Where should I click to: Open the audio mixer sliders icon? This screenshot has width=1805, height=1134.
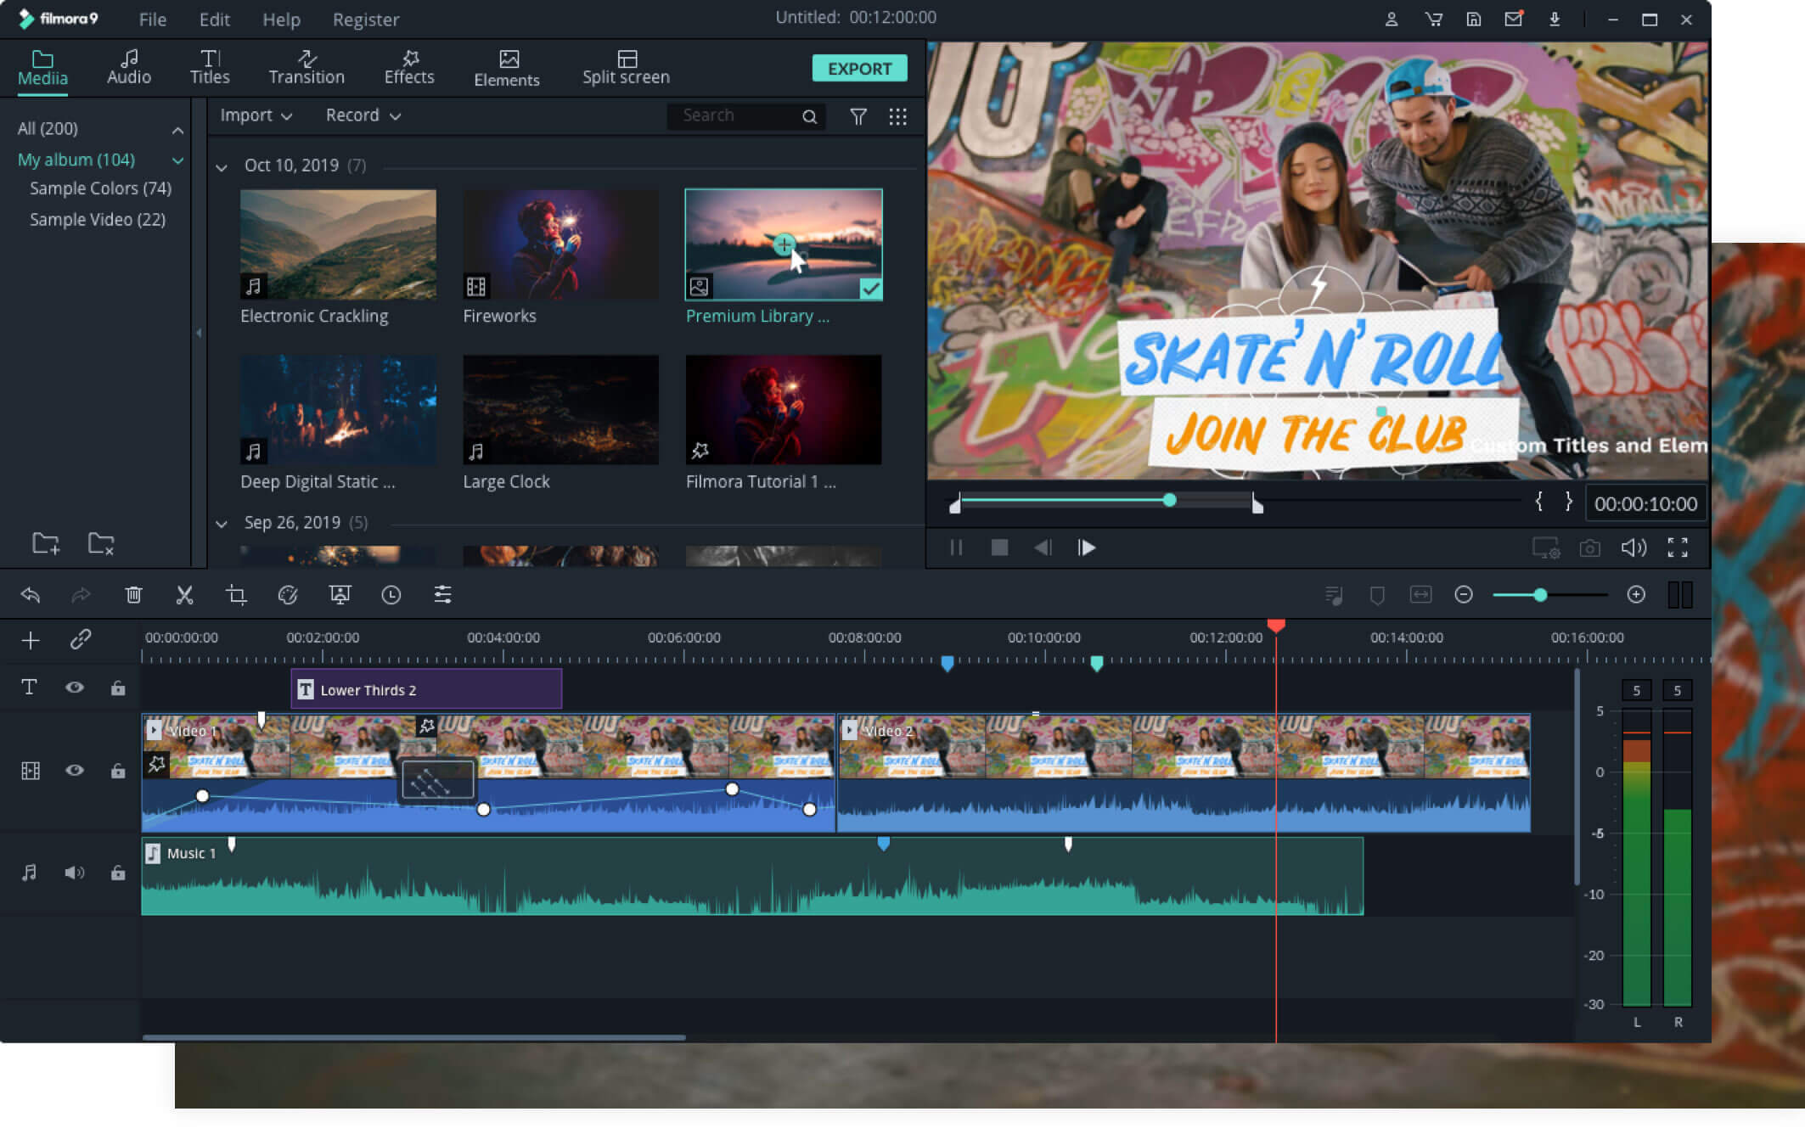(x=442, y=594)
